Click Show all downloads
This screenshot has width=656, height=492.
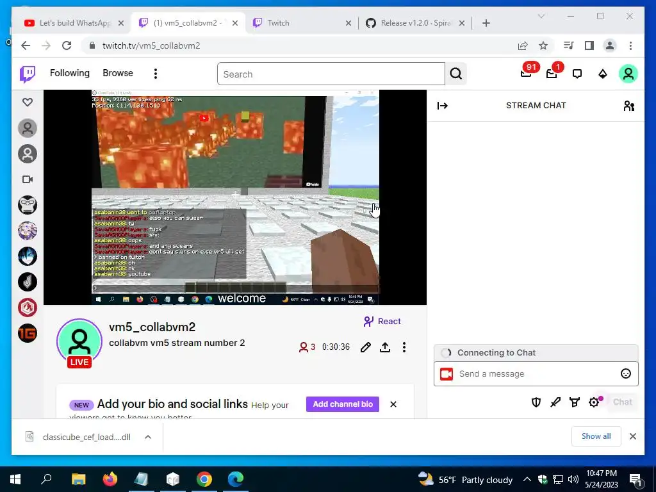click(x=596, y=436)
